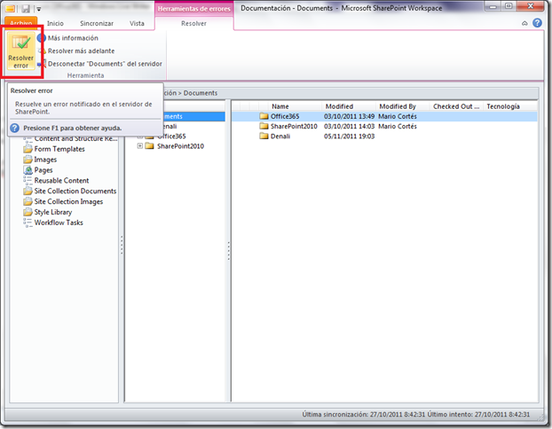Click the Pages library icon
The height and width of the screenshot is (429, 552).
[x=28, y=170]
